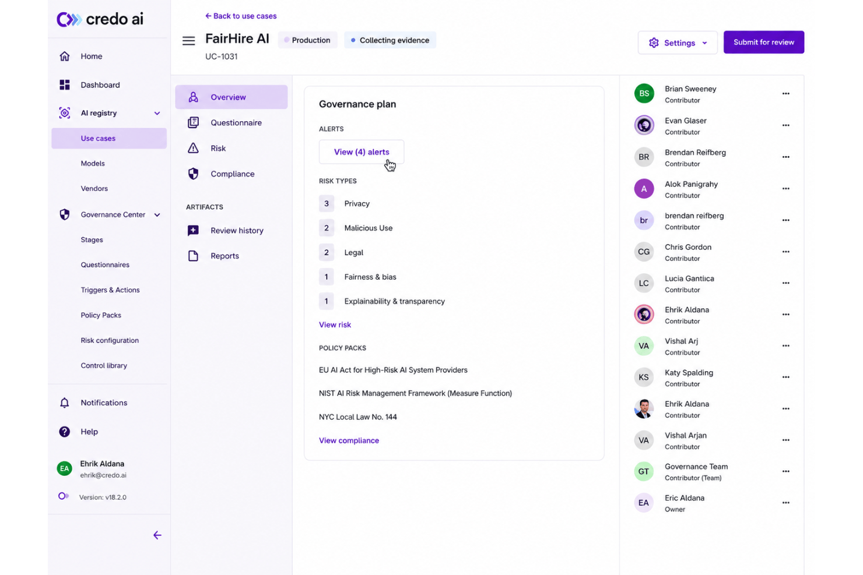The image size is (863, 575).
Task: Click View (4) alerts button
Action: pos(362,152)
